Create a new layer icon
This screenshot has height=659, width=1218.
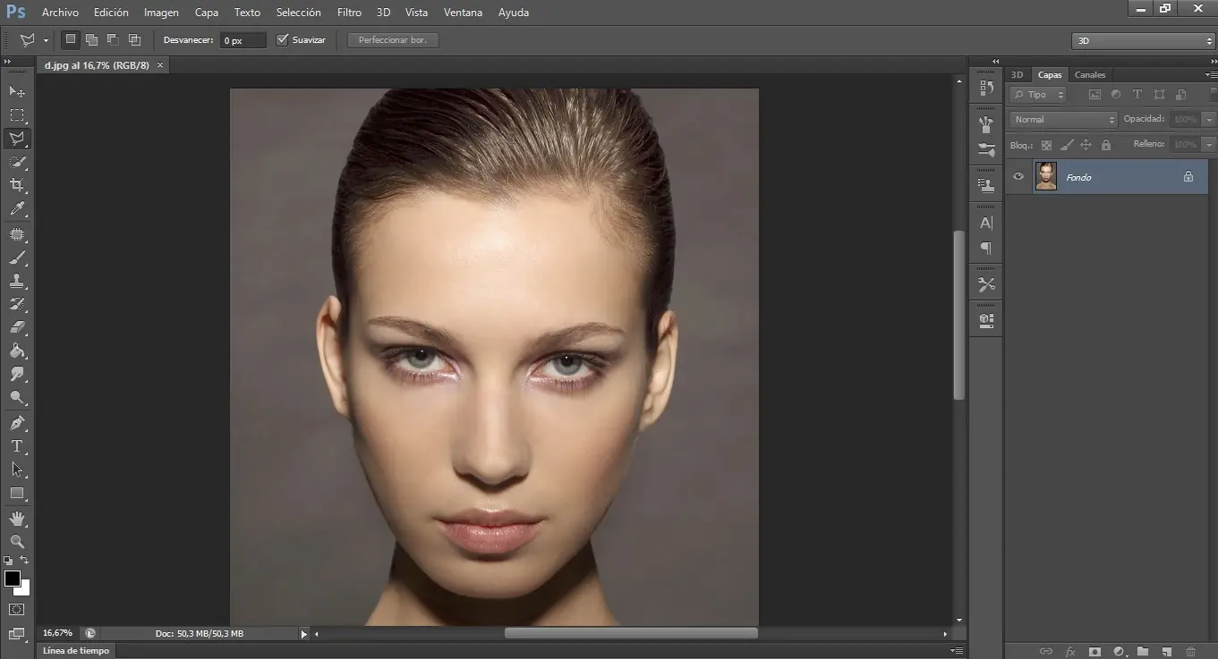tap(1166, 651)
